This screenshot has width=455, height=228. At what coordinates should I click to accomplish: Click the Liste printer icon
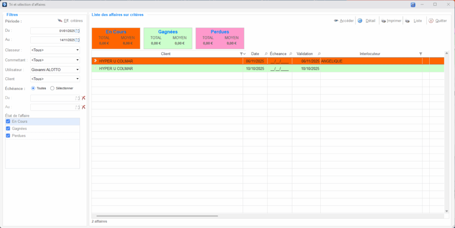(407, 21)
